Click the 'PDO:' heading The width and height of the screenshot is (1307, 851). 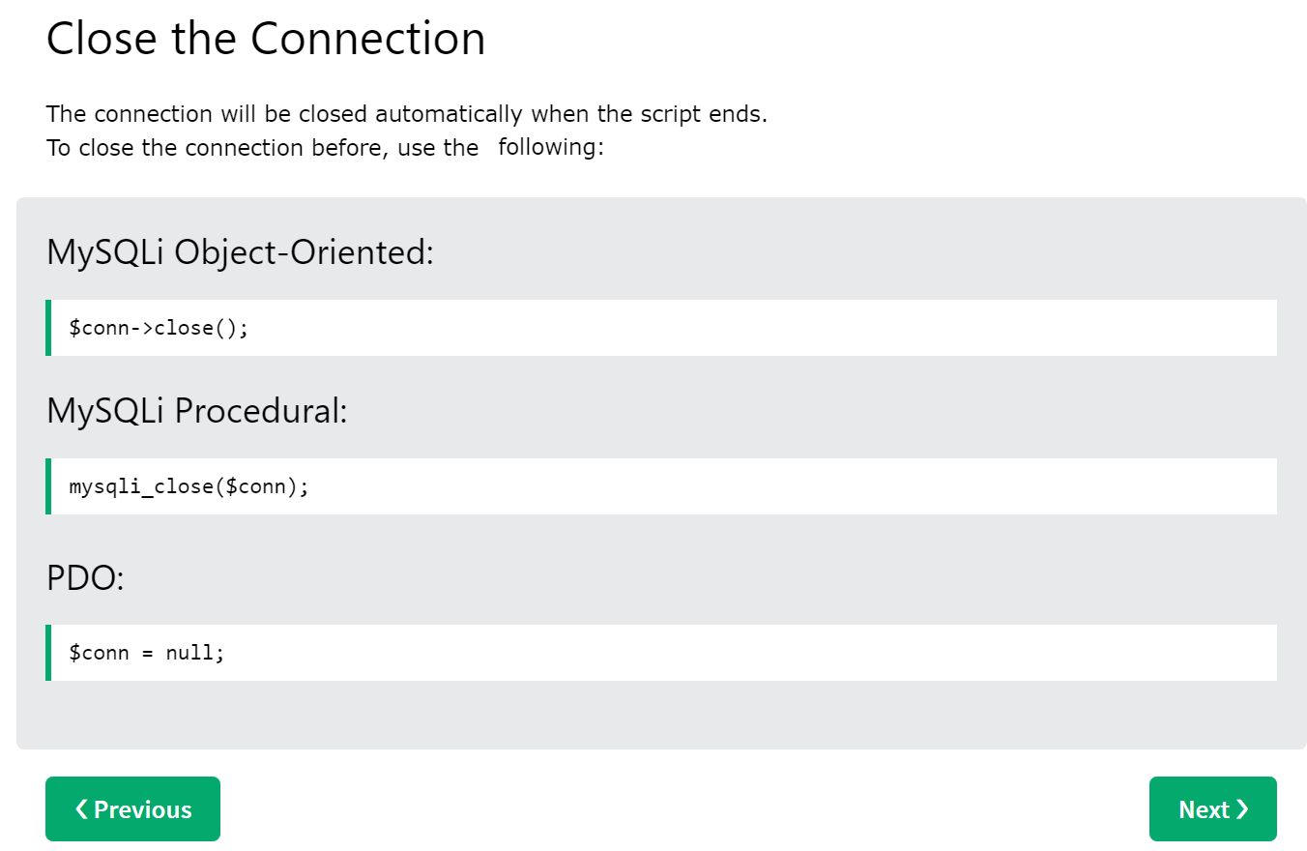click(85, 578)
